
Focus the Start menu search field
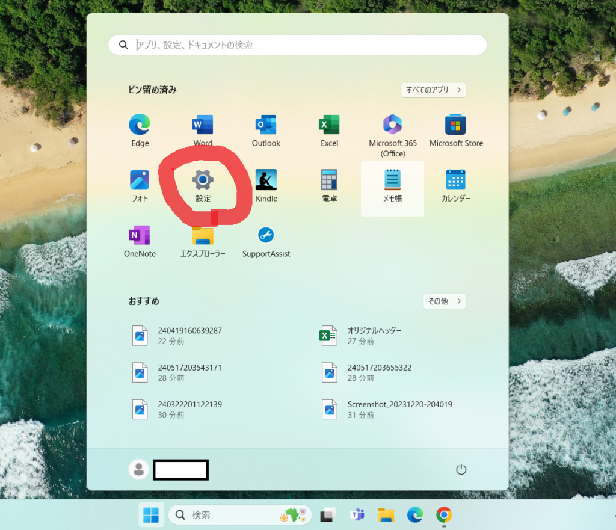(297, 45)
